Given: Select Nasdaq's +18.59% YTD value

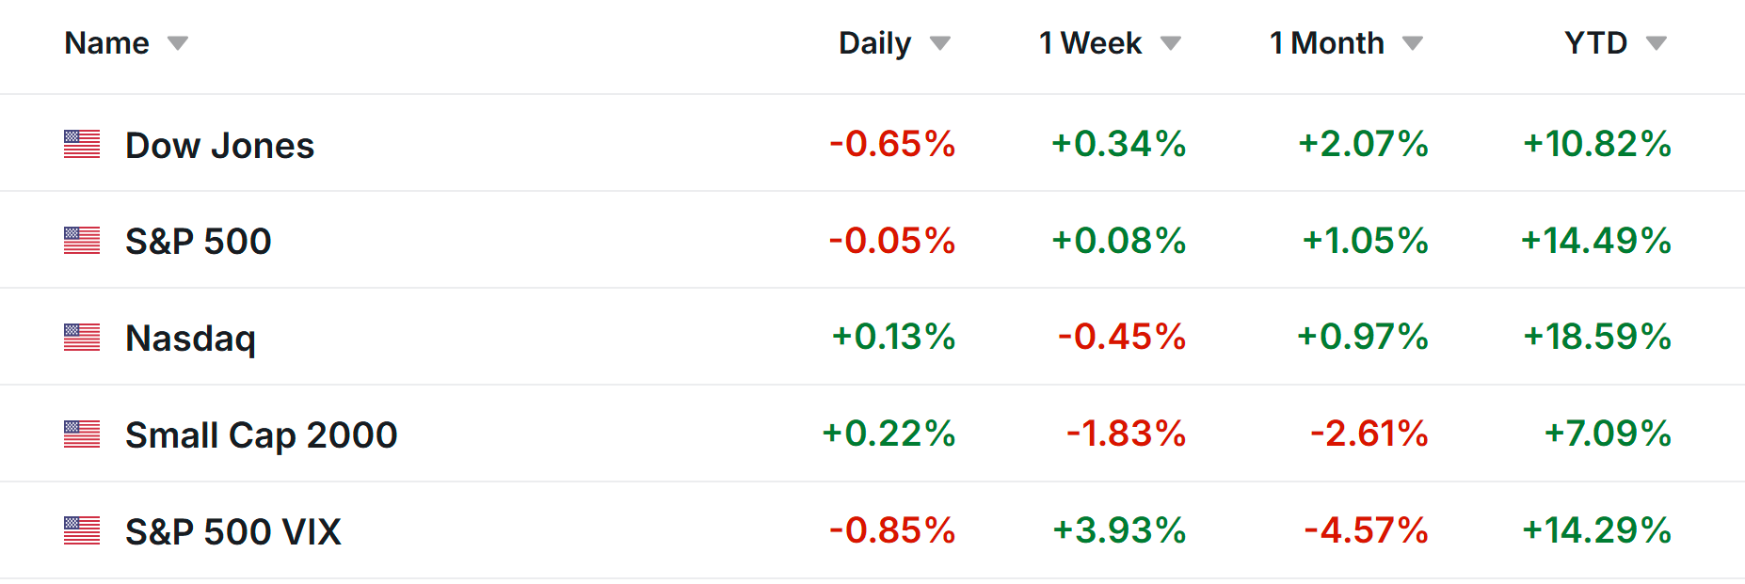Looking at the screenshot, I should pos(1597,337).
